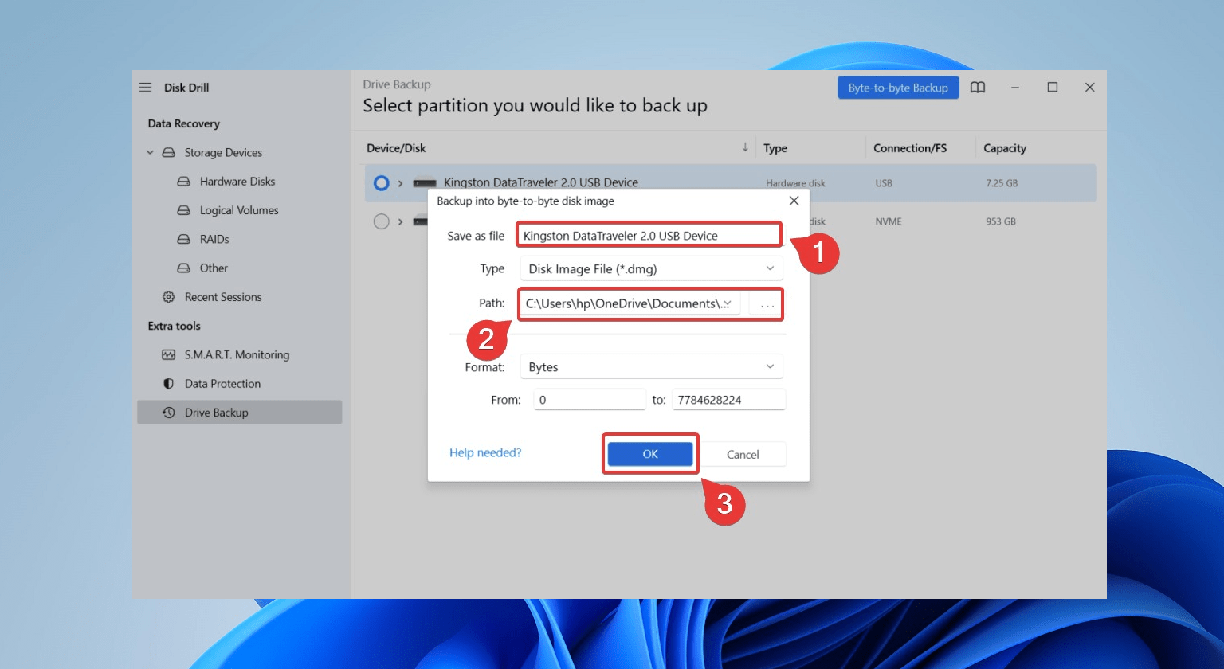
Task: Click the 7.25 GB capacity cell
Action: [x=1002, y=183]
